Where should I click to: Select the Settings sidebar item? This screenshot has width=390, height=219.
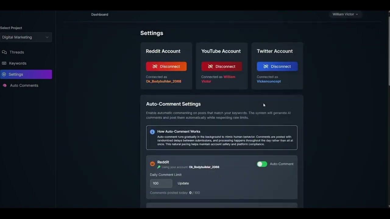pos(26,74)
